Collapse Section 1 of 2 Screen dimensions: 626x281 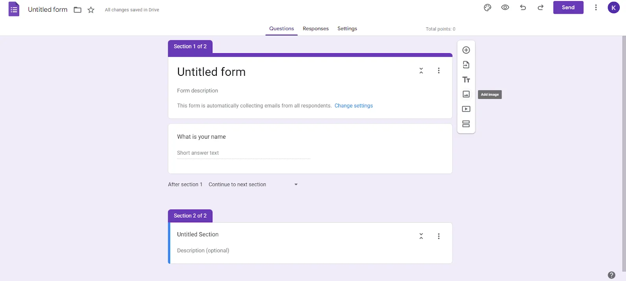(x=421, y=71)
